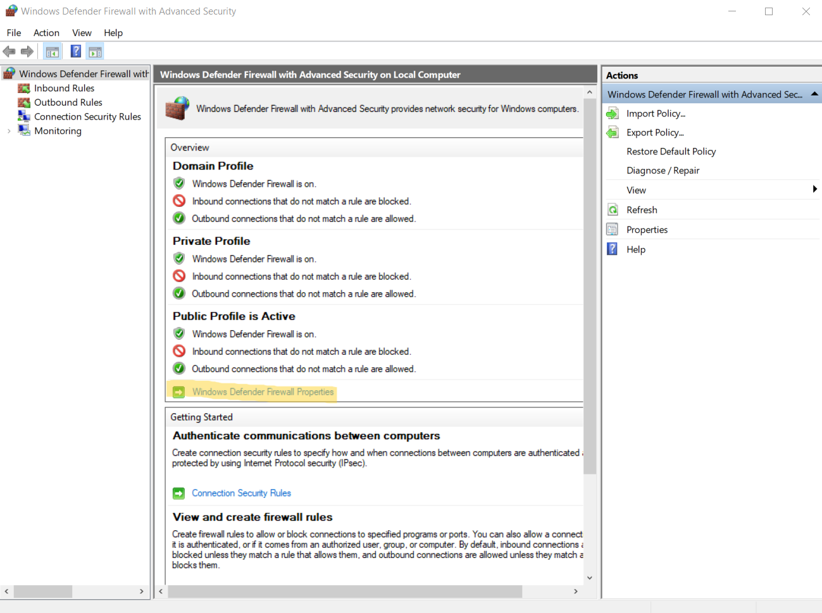
Task: Open the Connection Security Rules link
Action: (241, 493)
